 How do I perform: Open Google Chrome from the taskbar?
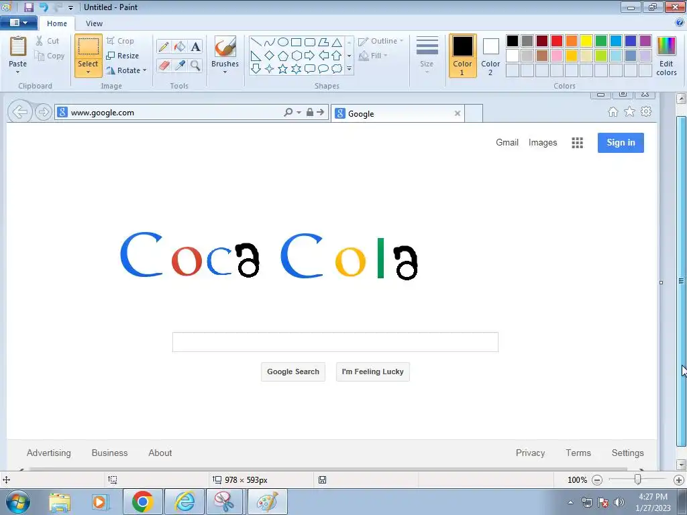pos(142,502)
